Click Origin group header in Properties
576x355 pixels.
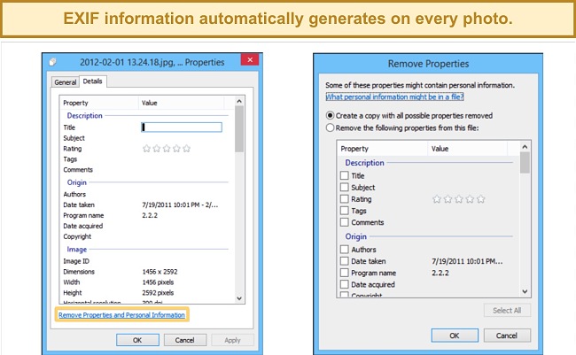coord(77,182)
